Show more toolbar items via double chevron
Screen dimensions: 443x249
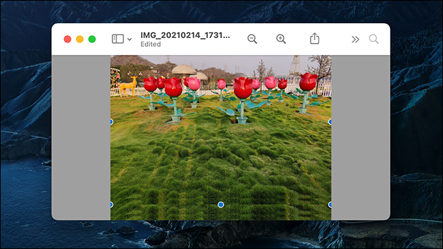pyautogui.click(x=355, y=39)
